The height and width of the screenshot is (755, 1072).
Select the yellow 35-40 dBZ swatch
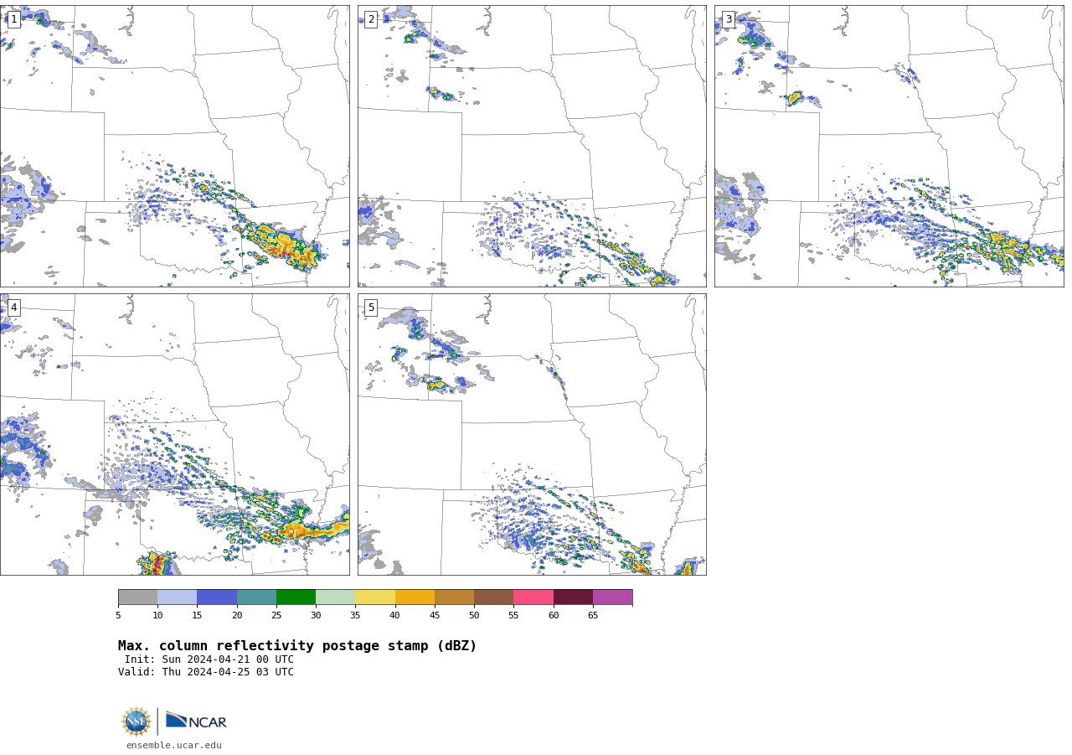coord(375,597)
